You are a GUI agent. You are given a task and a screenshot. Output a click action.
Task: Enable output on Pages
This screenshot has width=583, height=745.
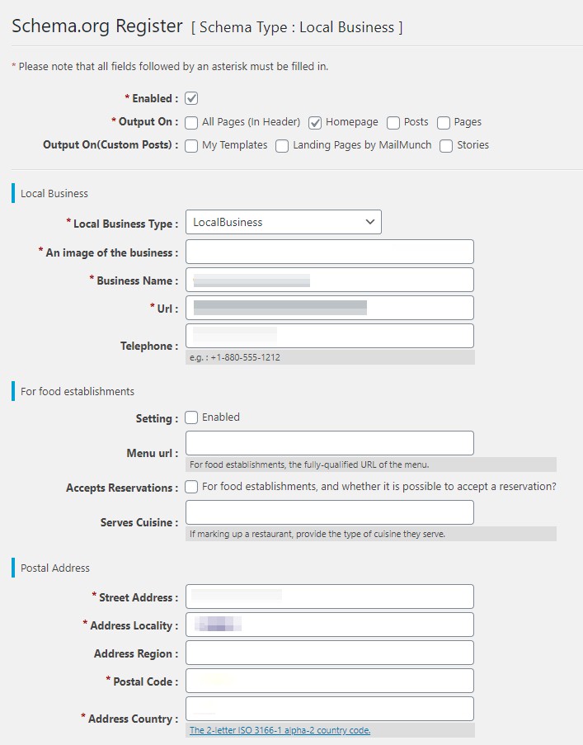coord(444,123)
